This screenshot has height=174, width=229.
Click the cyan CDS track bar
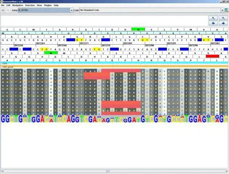pyautogui.click(x=114, y=63)
